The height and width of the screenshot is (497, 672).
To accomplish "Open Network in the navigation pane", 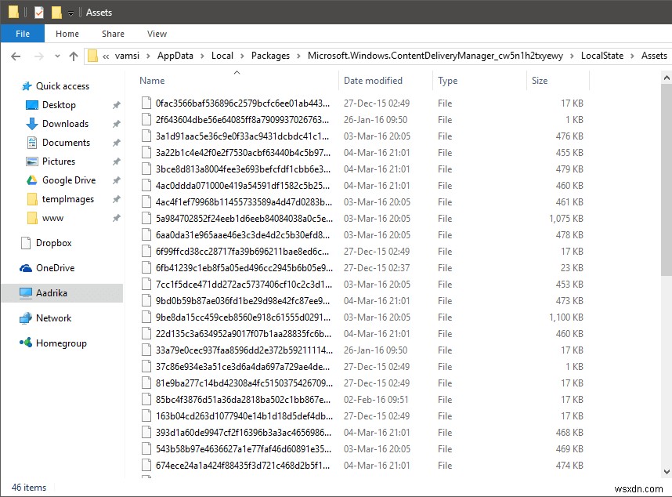I will click(x=53, y=318).
